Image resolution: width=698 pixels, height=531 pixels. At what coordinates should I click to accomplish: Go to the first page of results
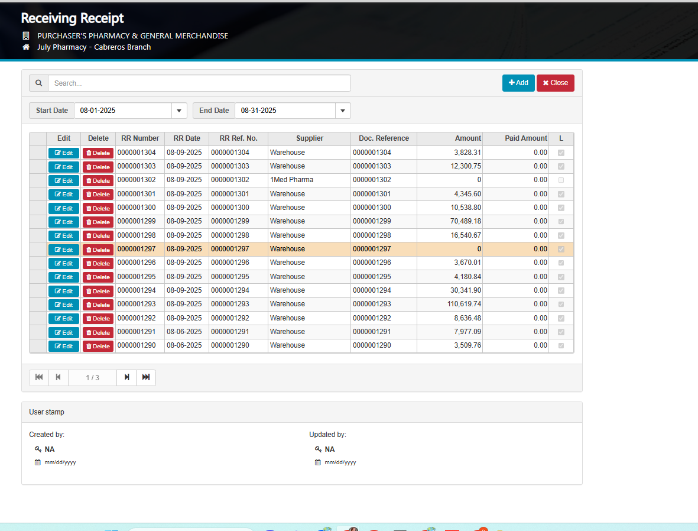point(39,377)
